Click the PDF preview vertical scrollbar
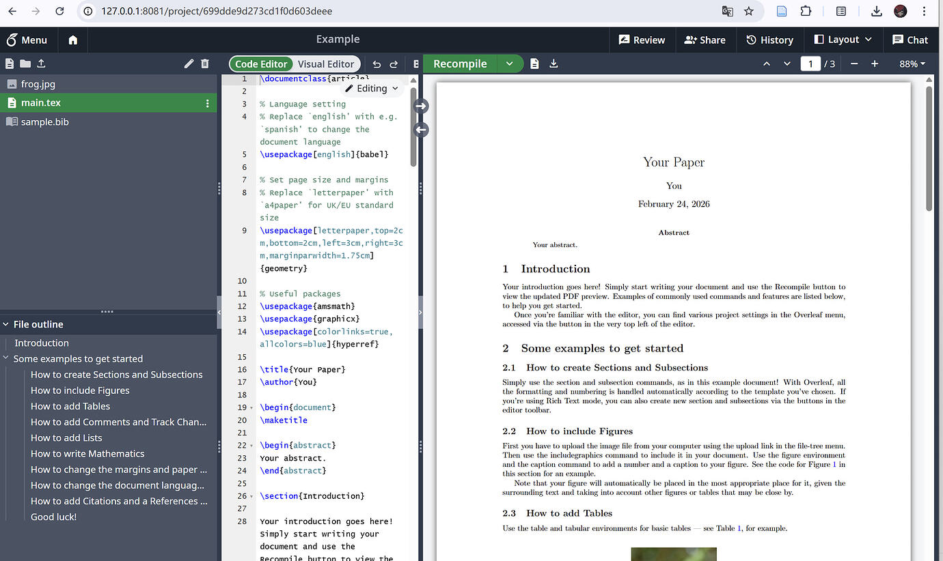Screen dimensions: 943x561 (x=929, y=147)
